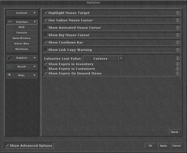Click info icon for Highlight Mouse Target

pos(178,13)
